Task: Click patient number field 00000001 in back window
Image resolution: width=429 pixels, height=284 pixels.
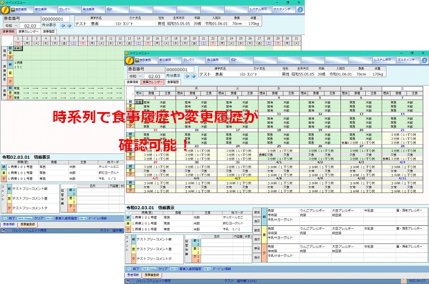Action: 56,19
